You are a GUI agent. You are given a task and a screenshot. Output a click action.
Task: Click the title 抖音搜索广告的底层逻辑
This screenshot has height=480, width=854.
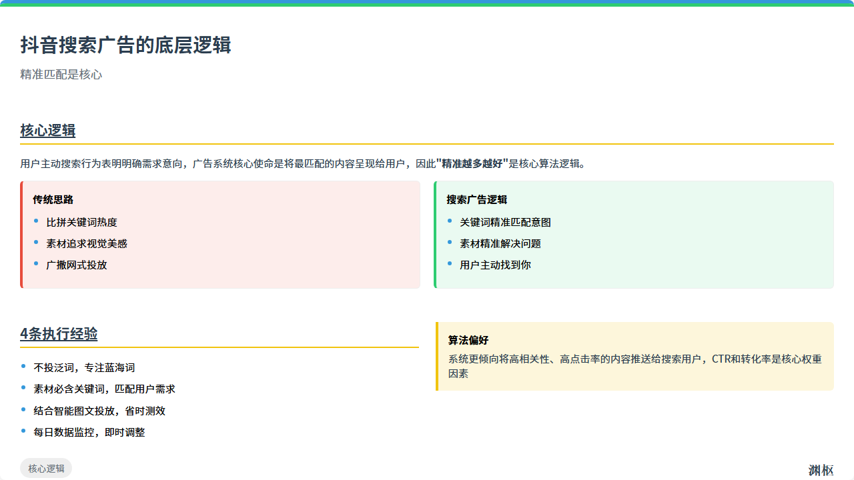125,45
